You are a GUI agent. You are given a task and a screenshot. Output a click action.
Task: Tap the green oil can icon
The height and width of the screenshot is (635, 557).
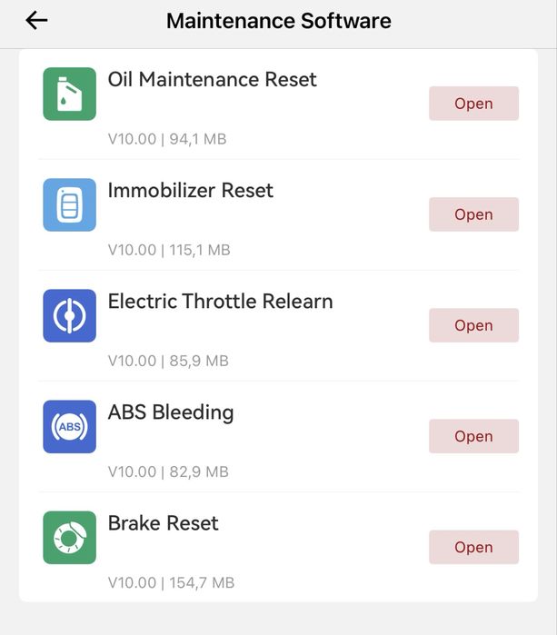coord(69,94)
